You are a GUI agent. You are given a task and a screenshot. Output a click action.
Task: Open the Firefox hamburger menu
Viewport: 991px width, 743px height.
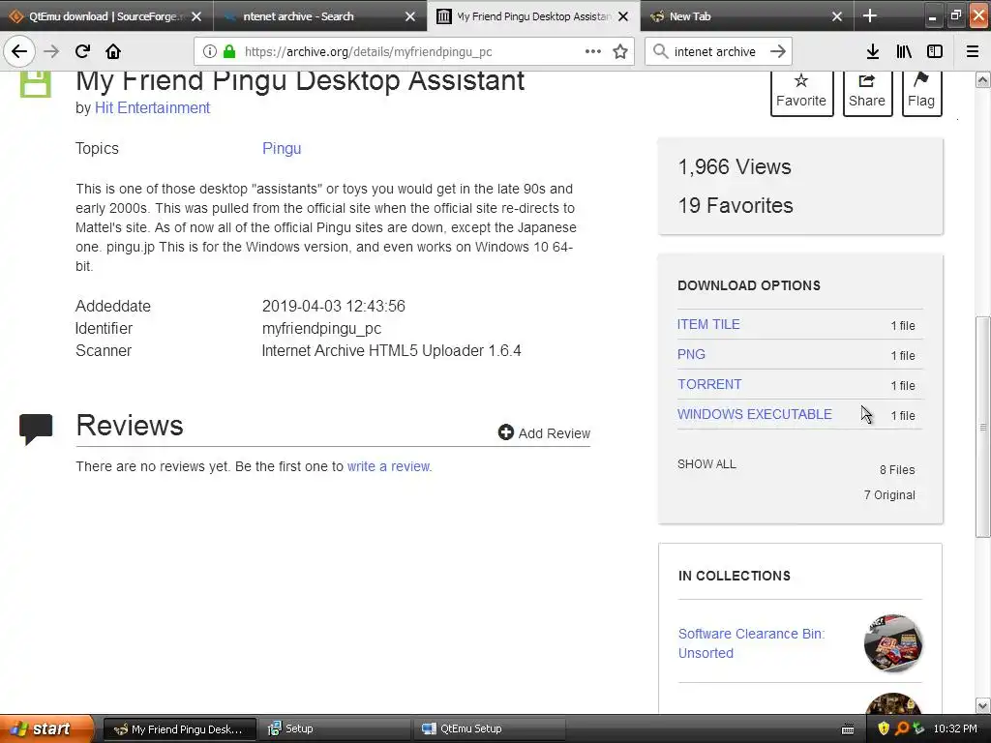point(973,52)
